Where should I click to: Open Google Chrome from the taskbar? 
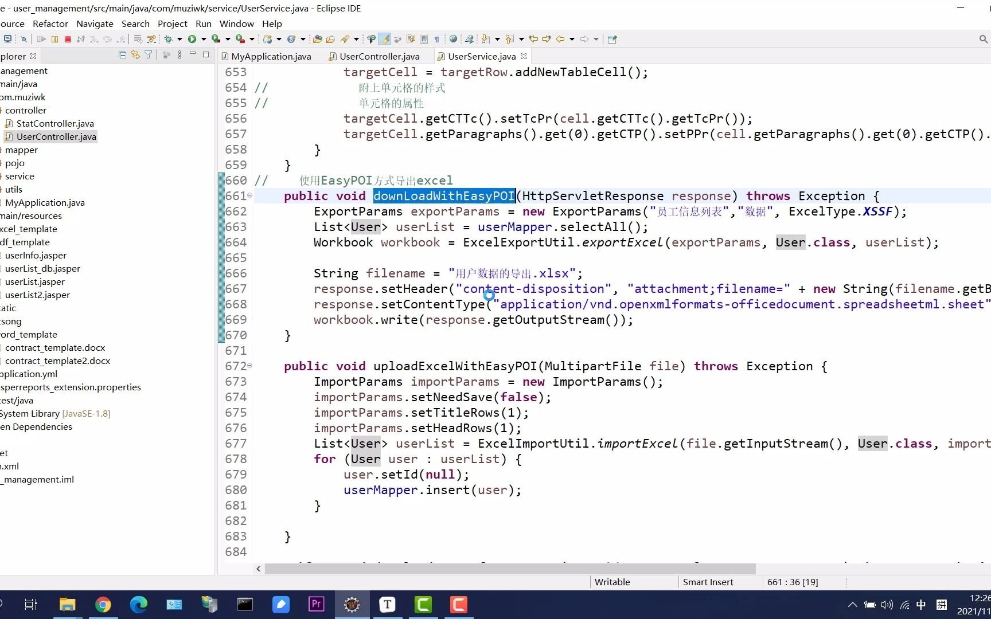(103, 605)
